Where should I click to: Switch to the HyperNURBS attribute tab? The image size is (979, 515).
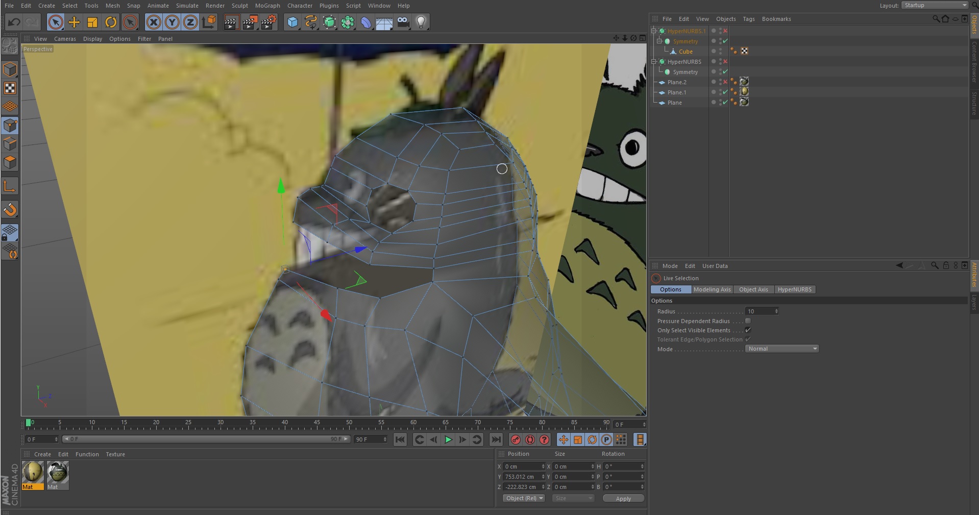[x=795, y=289]
